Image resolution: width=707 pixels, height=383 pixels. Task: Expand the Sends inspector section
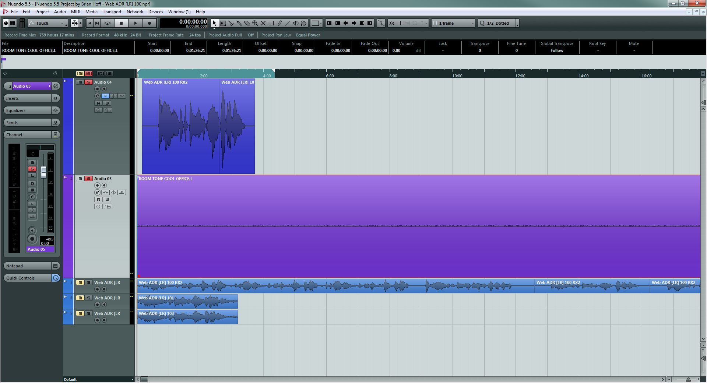point(28,123)
